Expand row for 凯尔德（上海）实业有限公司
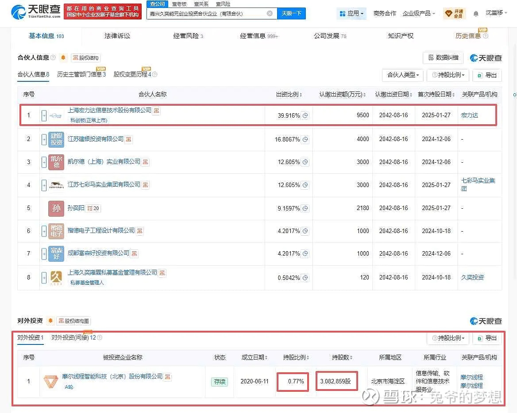 [44, 162]
